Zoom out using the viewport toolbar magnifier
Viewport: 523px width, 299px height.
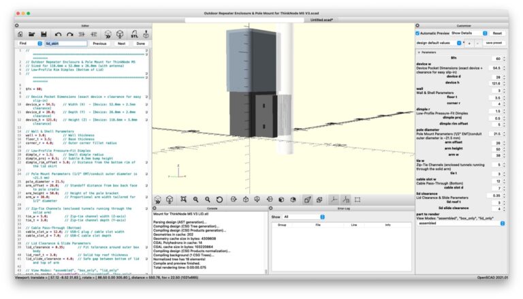208,200
